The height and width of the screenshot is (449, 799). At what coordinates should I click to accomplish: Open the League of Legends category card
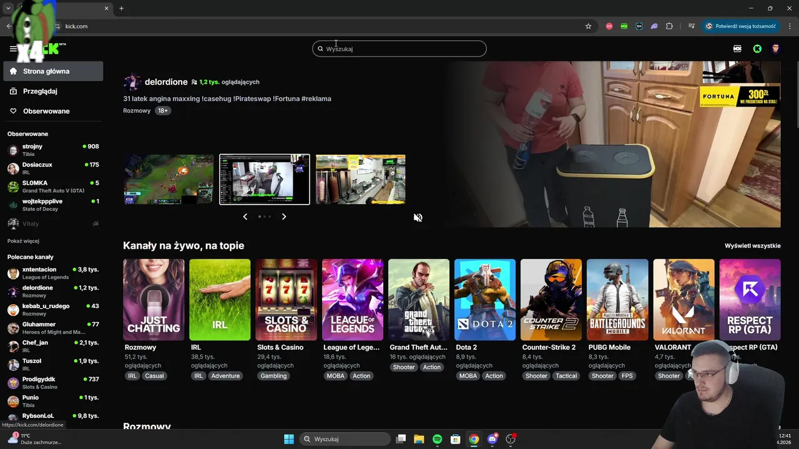click(353, 299)
